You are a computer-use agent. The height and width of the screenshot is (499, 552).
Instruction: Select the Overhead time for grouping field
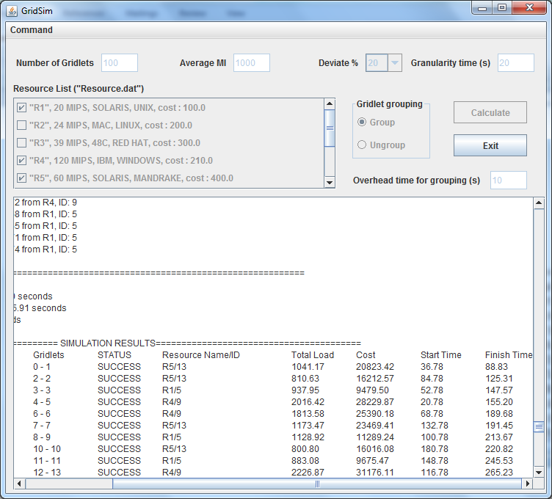coord(508,181)
